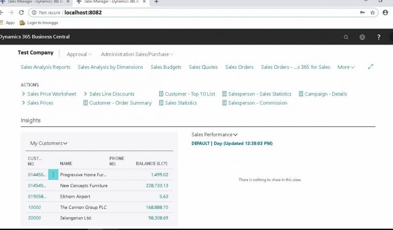Open the Sales Prices action
Image resolution: width=393 pixels, height=230 pixels.
click(x=37, y=103)
